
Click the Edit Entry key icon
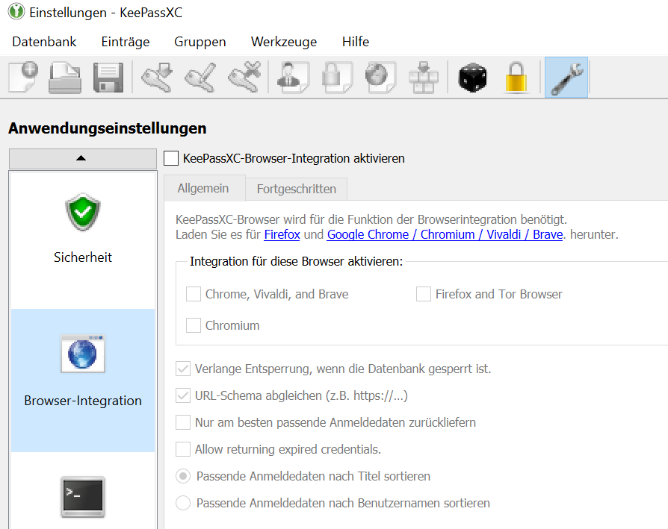(200, 77)
